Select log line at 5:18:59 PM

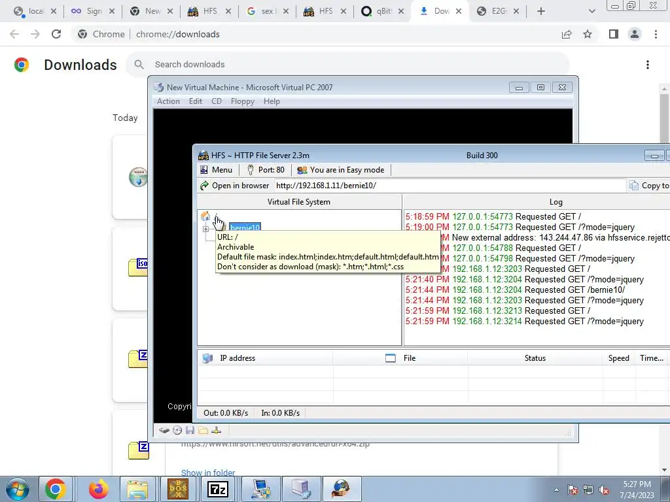coord(493,216)
